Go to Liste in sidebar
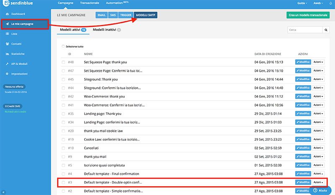The image size is (335, 195). click(14, 34)
